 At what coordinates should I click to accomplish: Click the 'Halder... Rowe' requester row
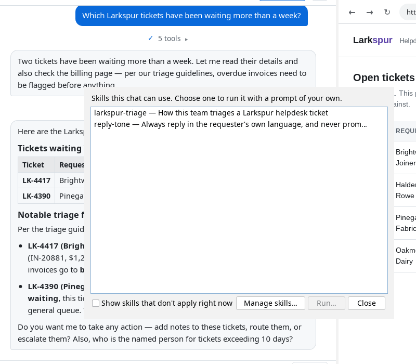tap(405, 190)
